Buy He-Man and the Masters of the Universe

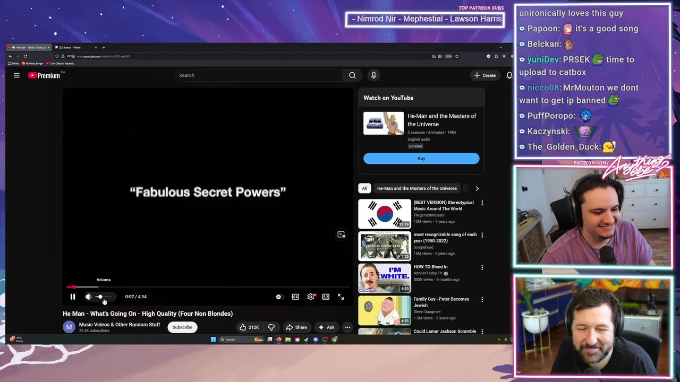tap(421, 159)
